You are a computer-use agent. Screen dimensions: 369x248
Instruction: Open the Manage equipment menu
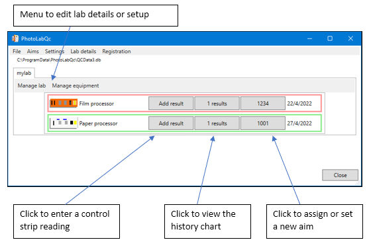[x=76, y=86]
